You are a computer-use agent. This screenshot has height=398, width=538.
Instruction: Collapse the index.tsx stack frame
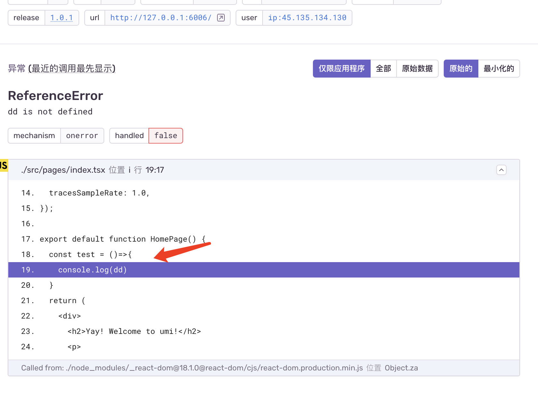[x=501, y=170]
